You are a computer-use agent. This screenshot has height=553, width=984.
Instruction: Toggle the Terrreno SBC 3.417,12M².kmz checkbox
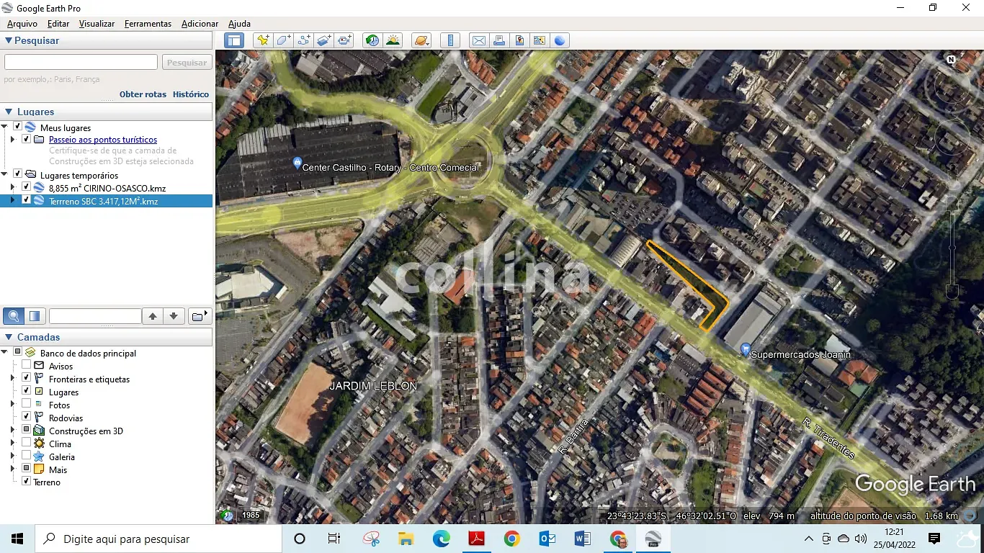coord(27,200)
